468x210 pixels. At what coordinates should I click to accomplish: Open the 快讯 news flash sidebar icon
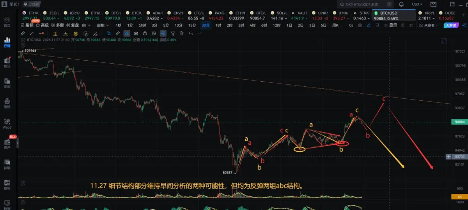pyautogui.click(x=7, y=63)
